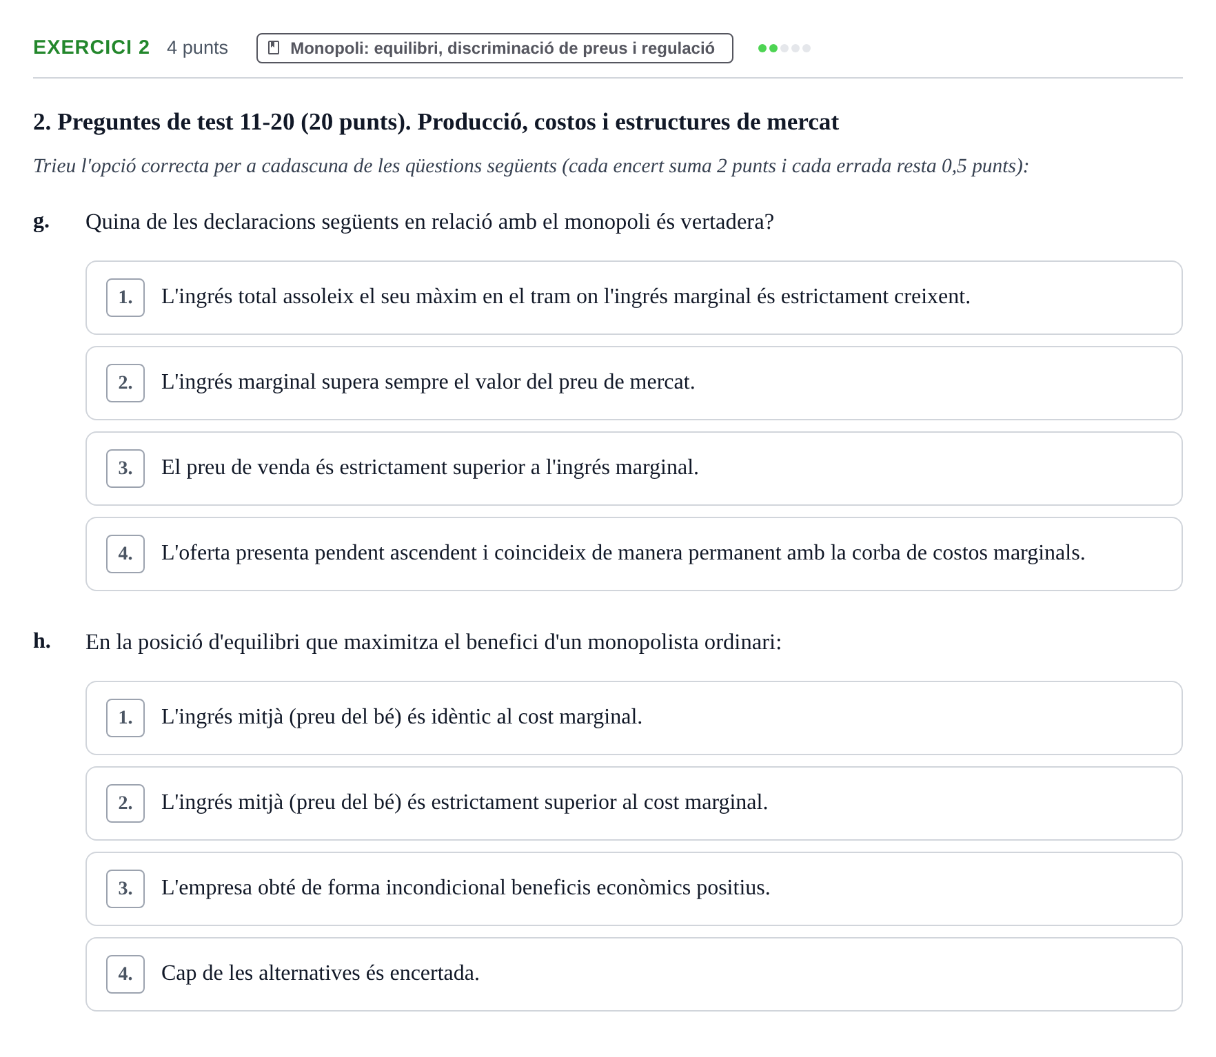The image size is (1216, 1057).
Task: Open the Monopoli topic tag
Action: click(494, 48)
